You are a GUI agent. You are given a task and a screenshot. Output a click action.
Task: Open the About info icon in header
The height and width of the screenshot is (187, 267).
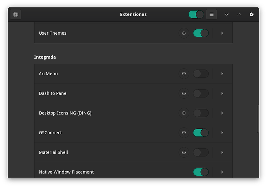15,15
